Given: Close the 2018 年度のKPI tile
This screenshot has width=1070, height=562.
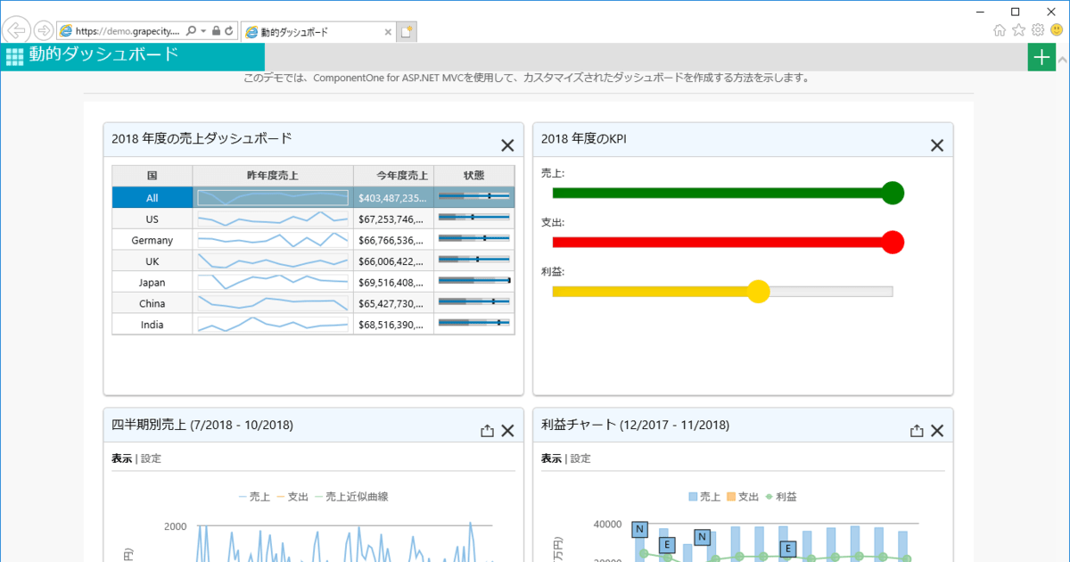Looking at the screenshot, I should point(937,145).
